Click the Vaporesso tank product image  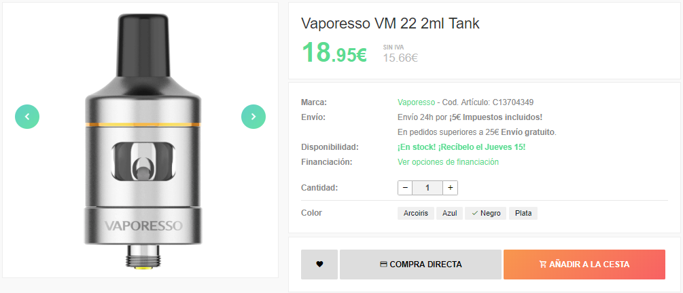pyautogui.click(x=142, y=141)
